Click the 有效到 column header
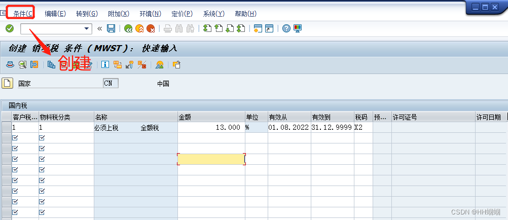 click(333, 117)
